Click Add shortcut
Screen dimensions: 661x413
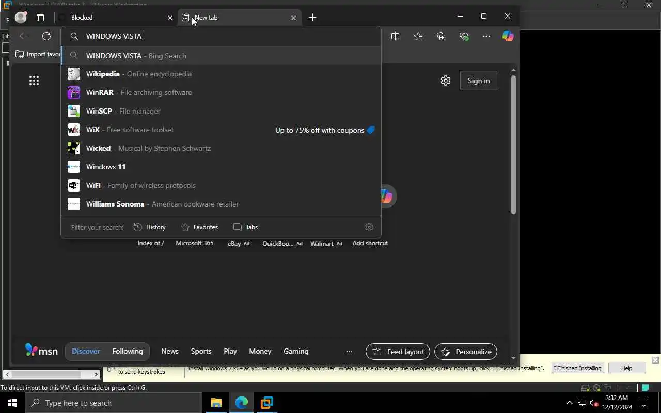point(370,243)
